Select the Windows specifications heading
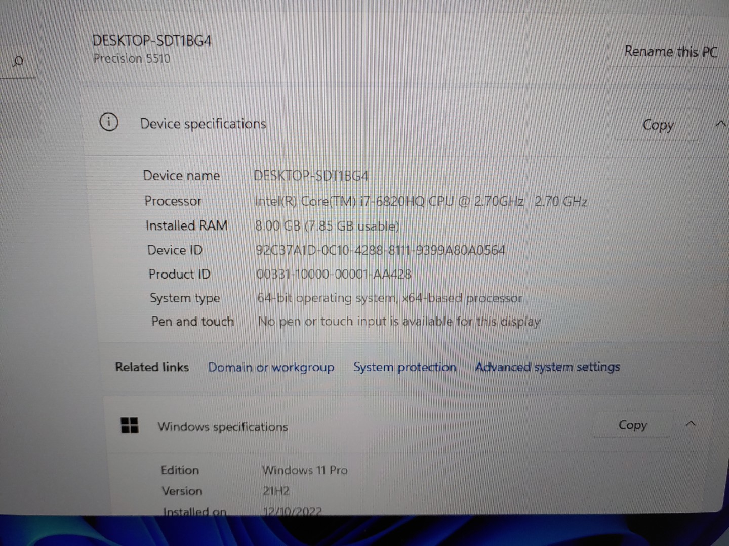 pyautogui.click(x=223, y=427)
